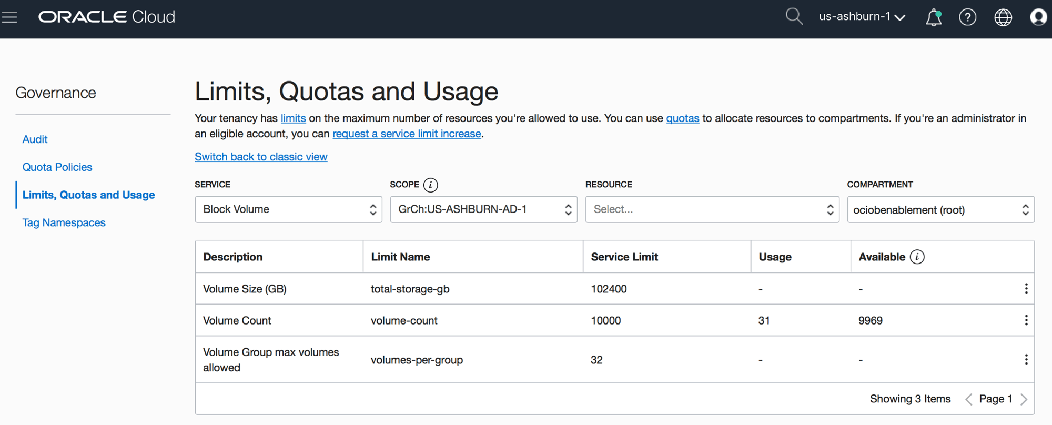Open the notifications bell icon
This screenshot has height=425, width=1052.
click(x=934, y=17)
